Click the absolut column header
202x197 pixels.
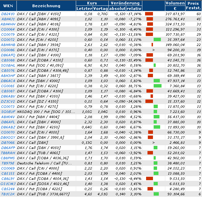[117, 9]
